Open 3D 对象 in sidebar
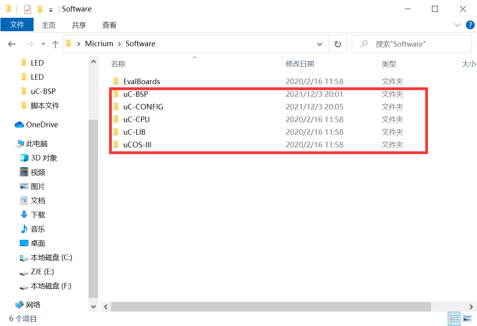Screen dimensions: 477x326 point(44,158)
